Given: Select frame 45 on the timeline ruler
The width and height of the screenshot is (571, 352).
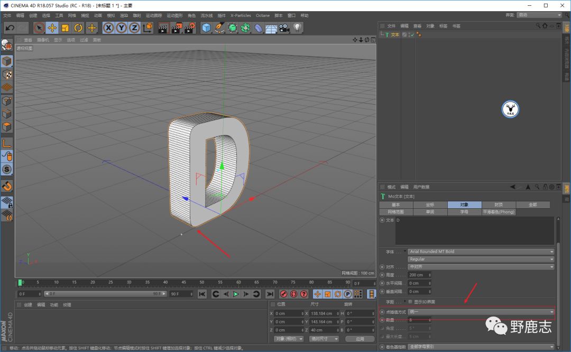Looking at the screenshot, I should 183,282.
